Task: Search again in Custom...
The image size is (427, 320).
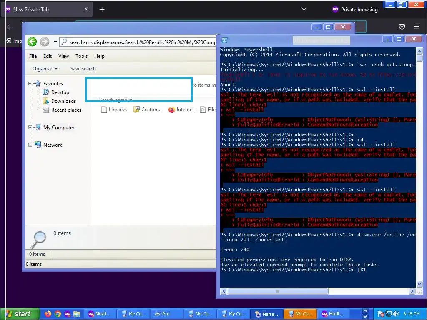Action: click(148, 110)
